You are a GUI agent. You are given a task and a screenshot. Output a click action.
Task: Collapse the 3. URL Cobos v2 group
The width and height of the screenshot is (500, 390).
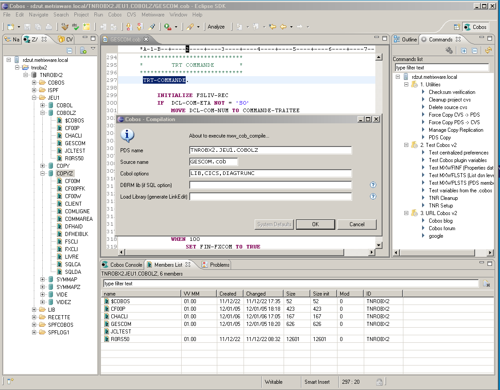406,213
